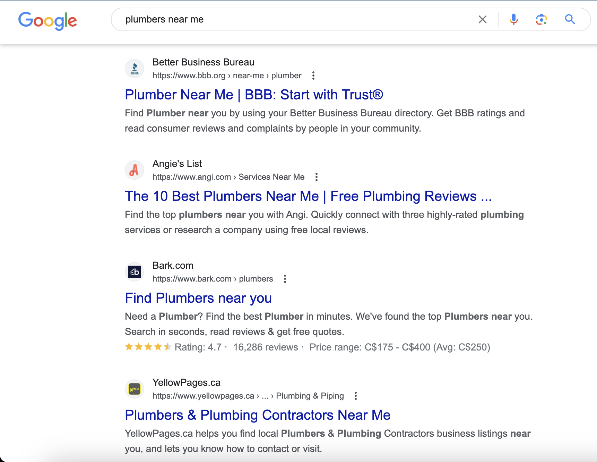Click the '16,286 reviews' text
The image size is (597, 462).
point(266,347)
